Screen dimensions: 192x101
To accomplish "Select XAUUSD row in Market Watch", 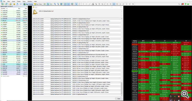I will click(14, 74).
